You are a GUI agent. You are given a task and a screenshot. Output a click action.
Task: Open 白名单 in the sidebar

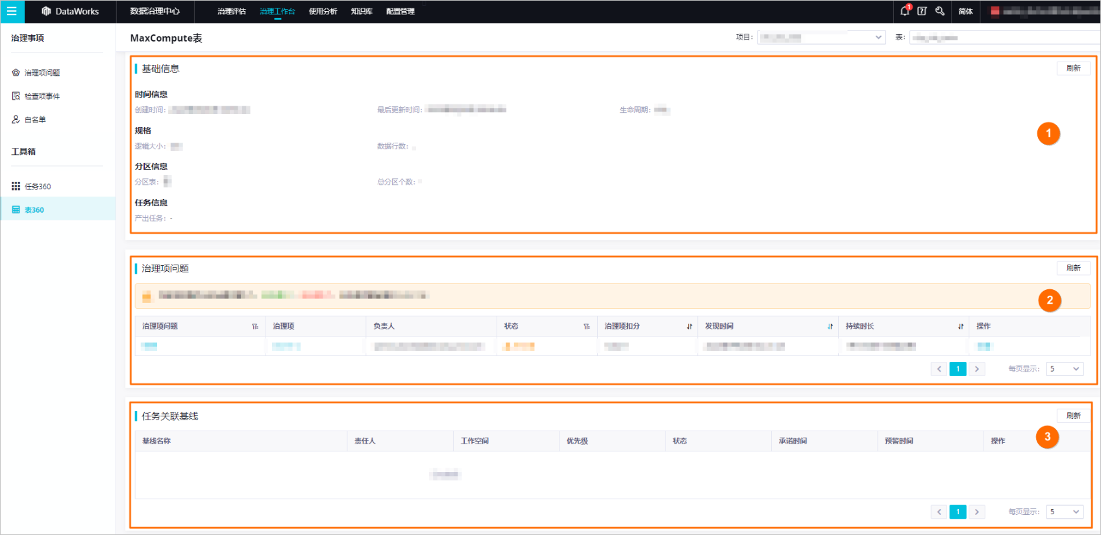[35, 119]
